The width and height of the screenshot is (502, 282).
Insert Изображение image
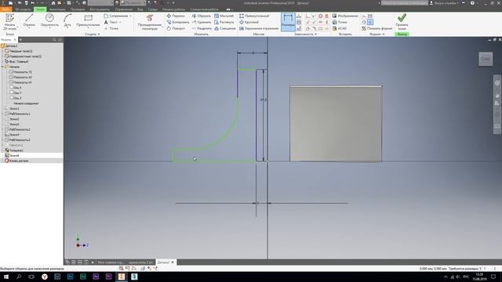[x=345, y=16]
